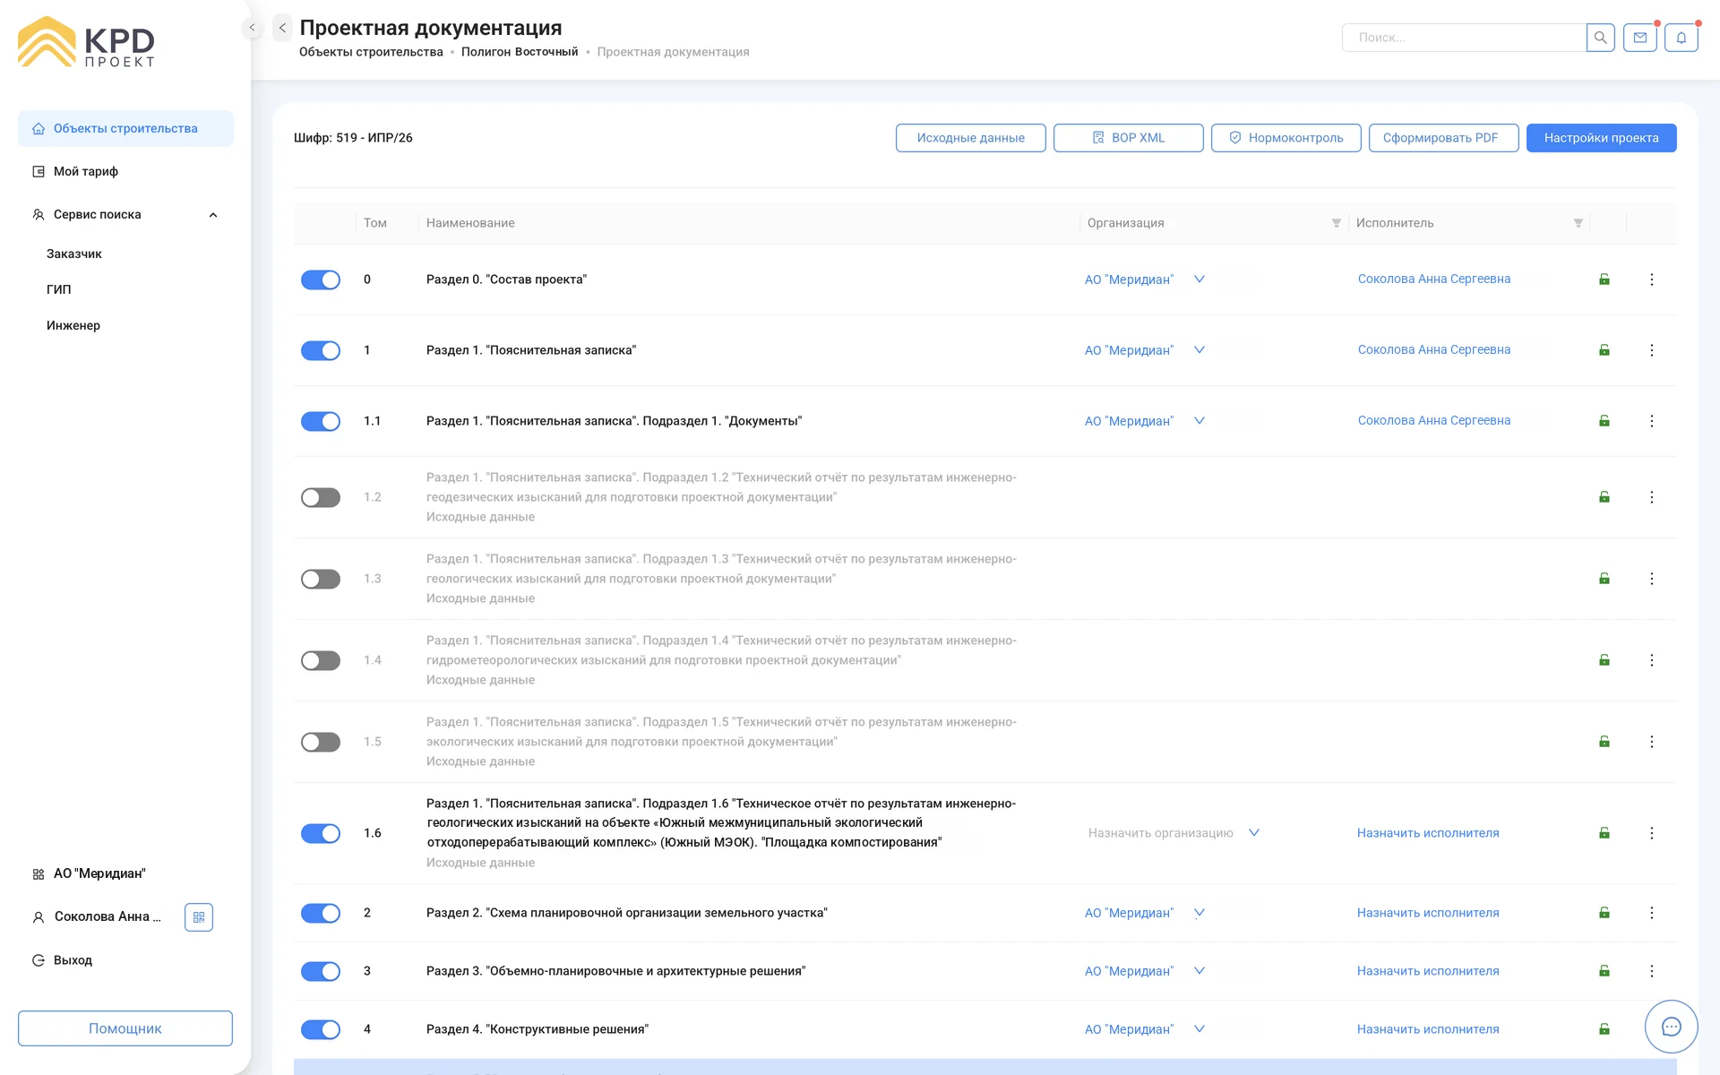
Task: Filter the Исполнитель column
Action: (x=1578, y=223)
